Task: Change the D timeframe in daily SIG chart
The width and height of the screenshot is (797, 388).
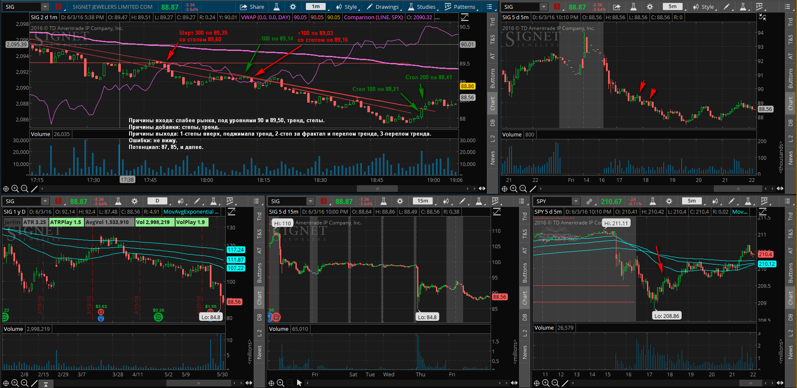Action: pyautogui.click(x=157, y=201)
